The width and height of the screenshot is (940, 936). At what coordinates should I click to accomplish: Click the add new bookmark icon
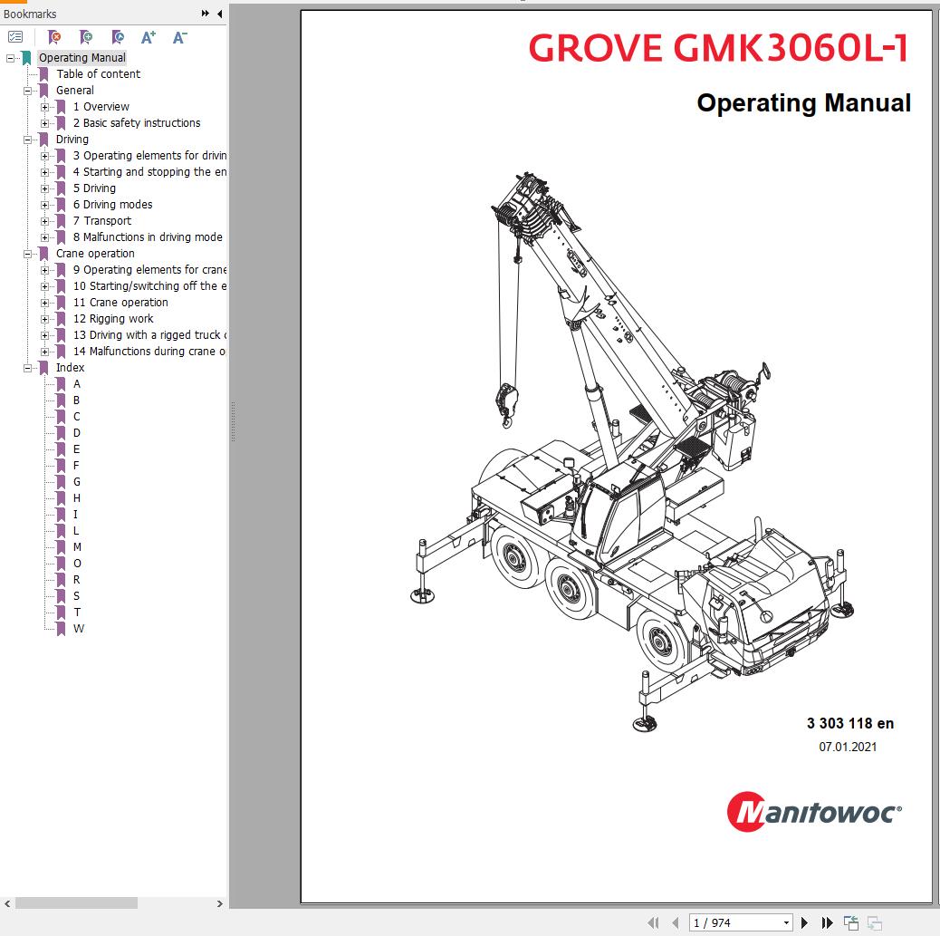click(x=86, y=37)
